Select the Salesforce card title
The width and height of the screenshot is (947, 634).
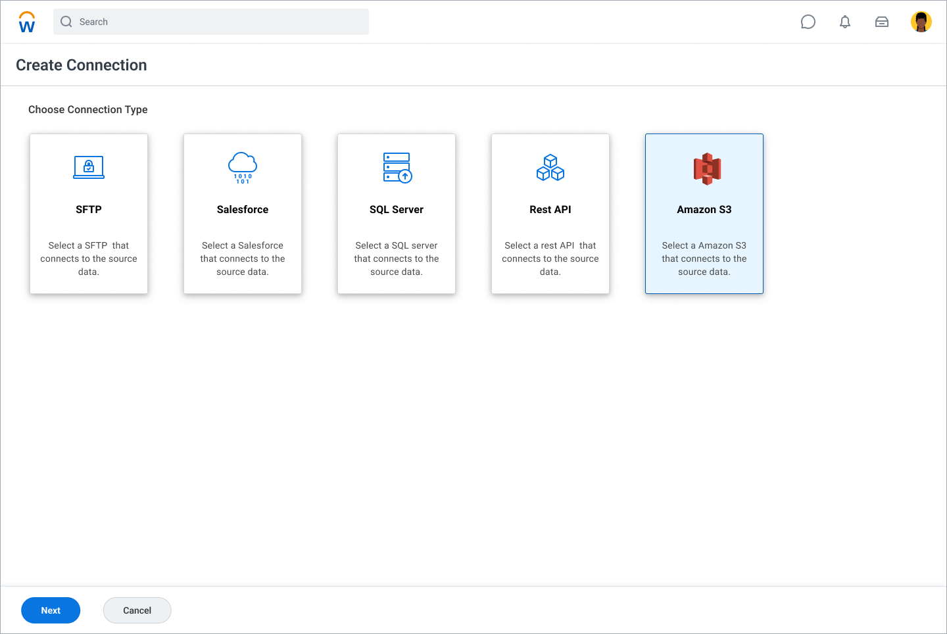tap(243, 209)
